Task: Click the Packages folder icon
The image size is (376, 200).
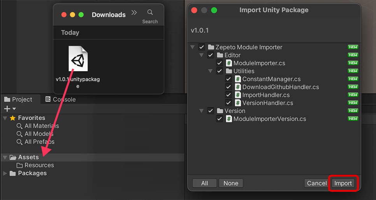Action: 13,173
